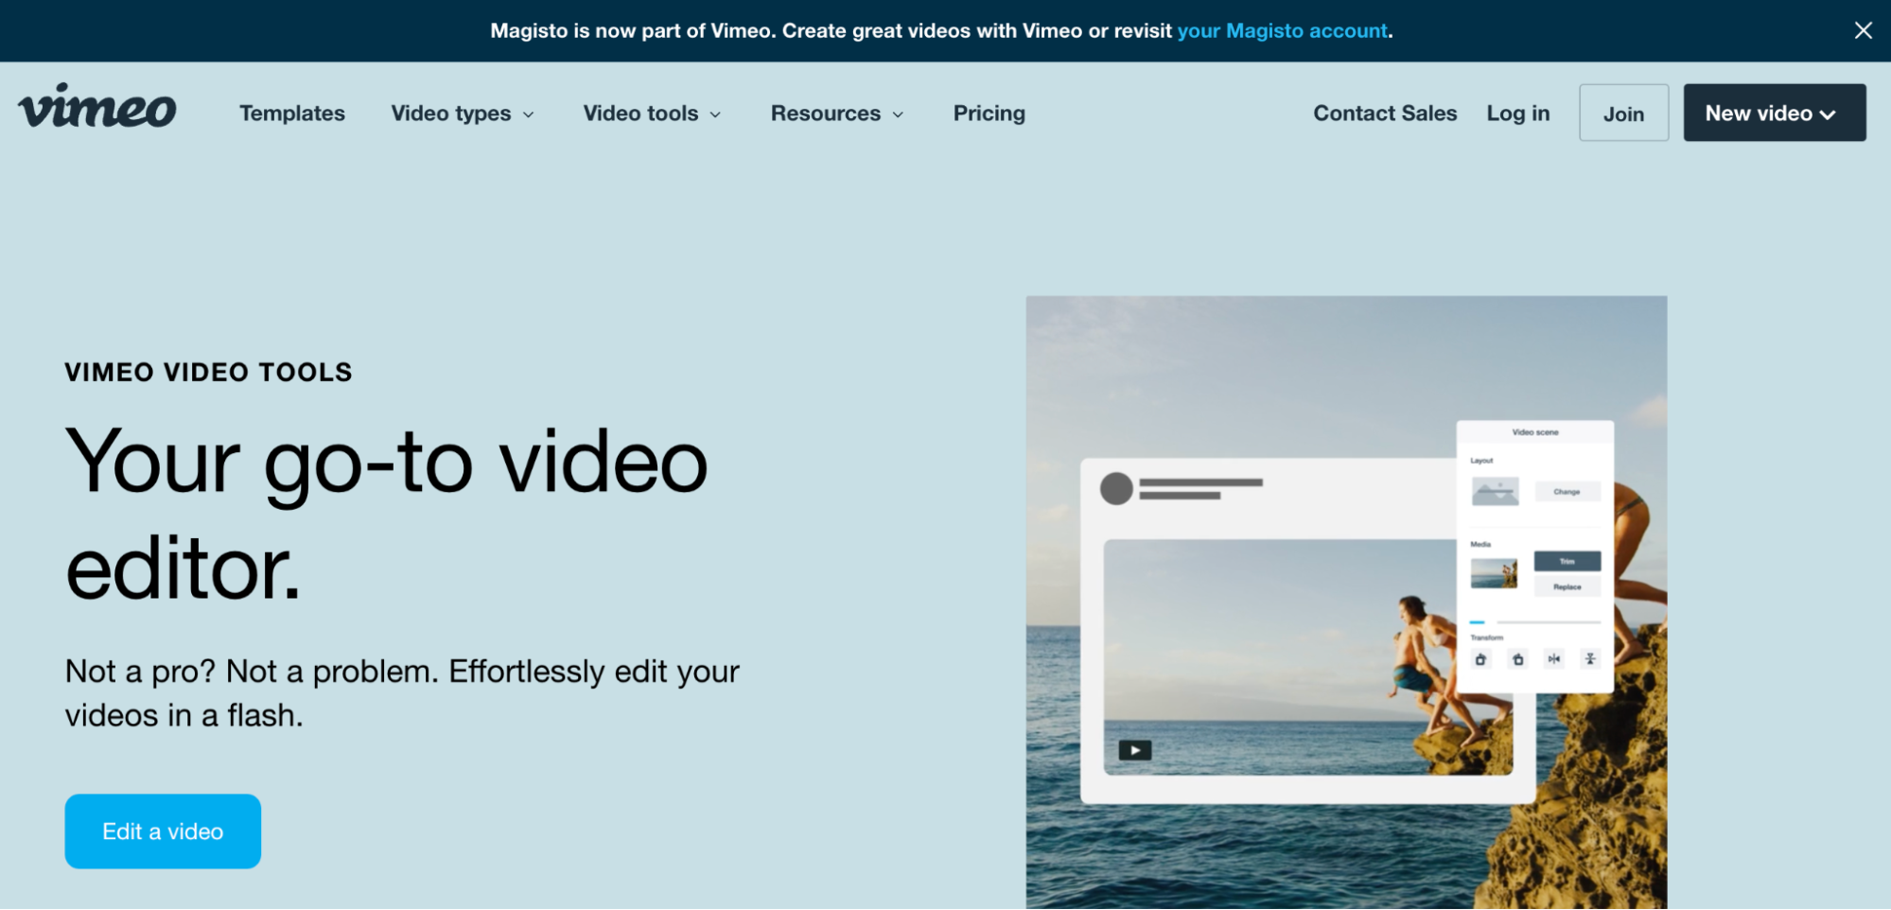Click the large ocean video preview
The width and height of the screenshot is (1891, 910).
click(1308, 657)
